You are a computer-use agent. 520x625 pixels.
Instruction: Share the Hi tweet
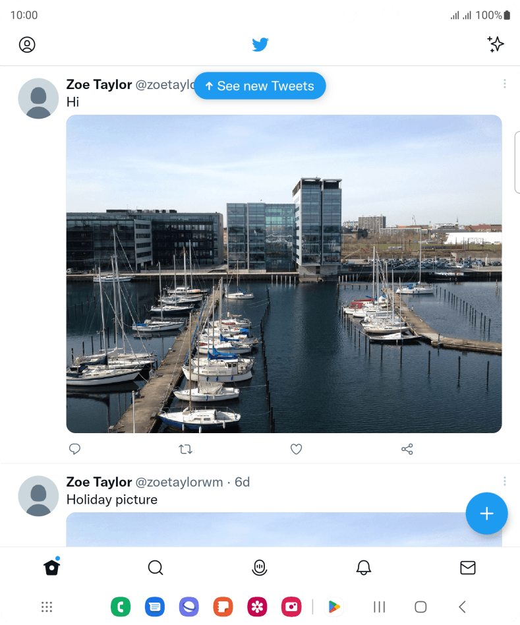(x=407, y=449)
